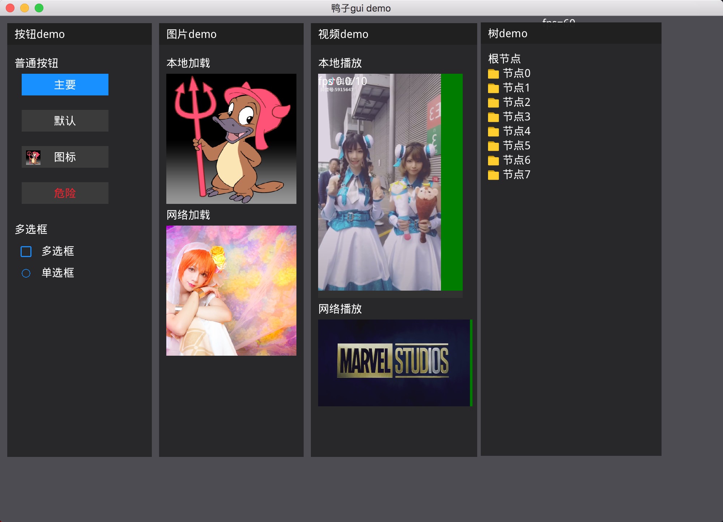Check the 多选框 checkbox

(x=26, y=251)
